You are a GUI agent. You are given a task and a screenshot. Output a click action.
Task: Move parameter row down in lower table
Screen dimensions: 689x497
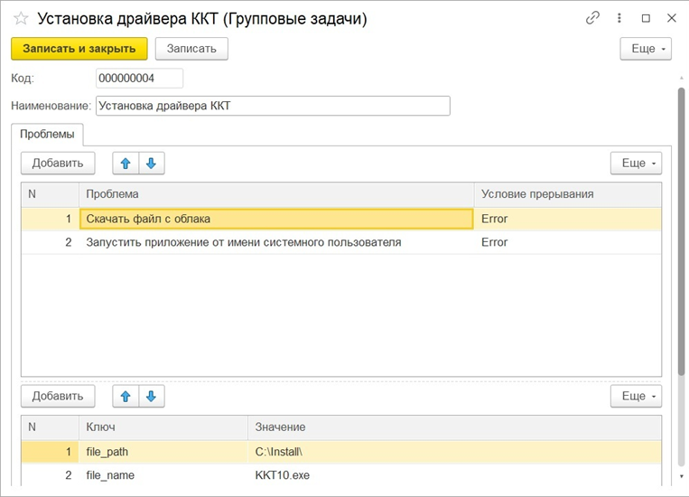pyautogui.click(x=151, y=396)
